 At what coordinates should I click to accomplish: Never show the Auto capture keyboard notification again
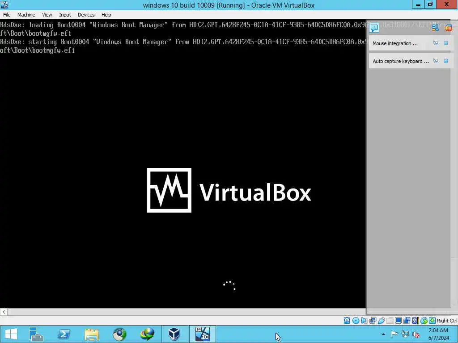[436, 61]
